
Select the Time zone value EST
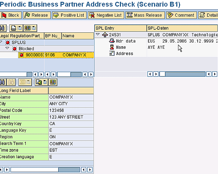[x=71, y=150]
